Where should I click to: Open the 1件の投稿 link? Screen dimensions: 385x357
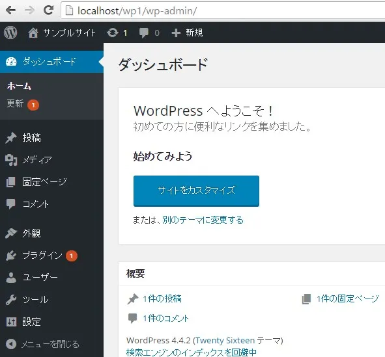pyautogui.click(x=162, y=298)
